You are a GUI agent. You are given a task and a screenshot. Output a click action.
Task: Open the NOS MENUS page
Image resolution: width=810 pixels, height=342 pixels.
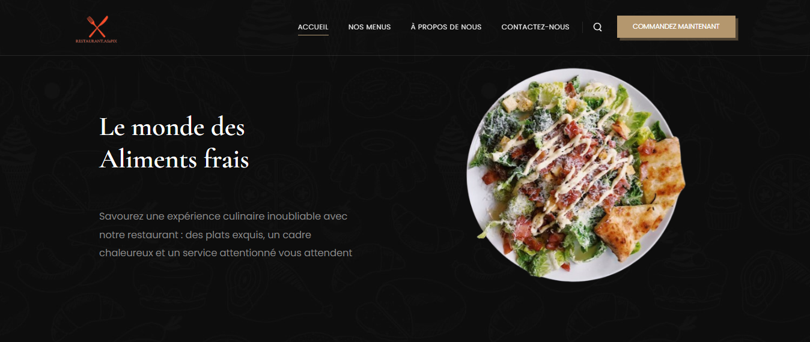(x=370, y=27)
